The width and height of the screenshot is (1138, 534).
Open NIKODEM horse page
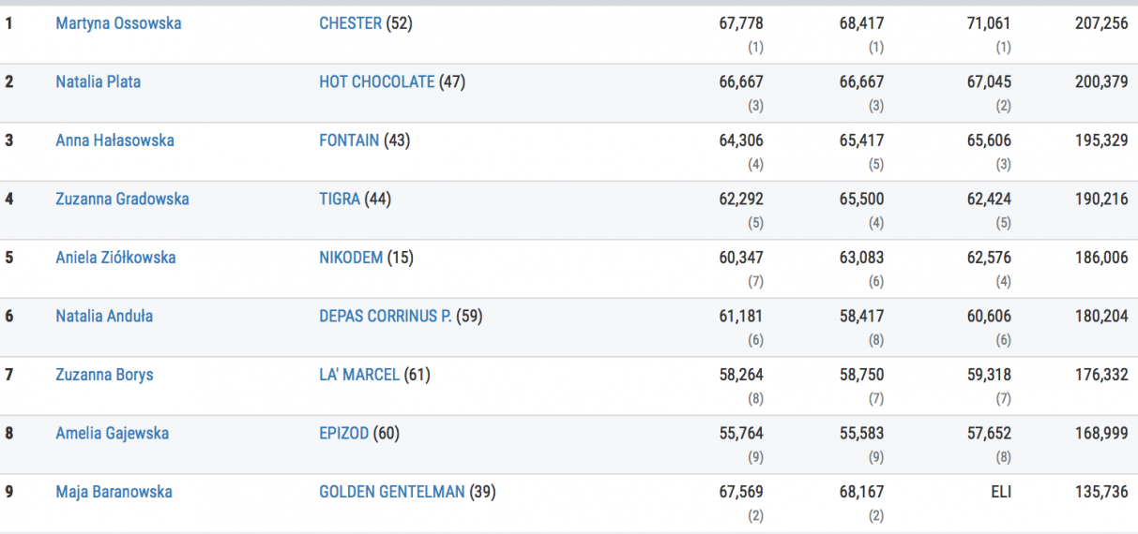point(351,258)
